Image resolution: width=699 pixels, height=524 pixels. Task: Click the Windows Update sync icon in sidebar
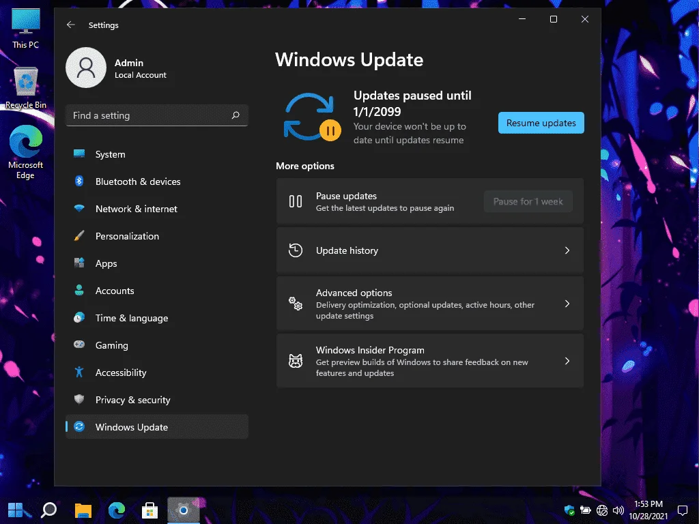(79, 426)
